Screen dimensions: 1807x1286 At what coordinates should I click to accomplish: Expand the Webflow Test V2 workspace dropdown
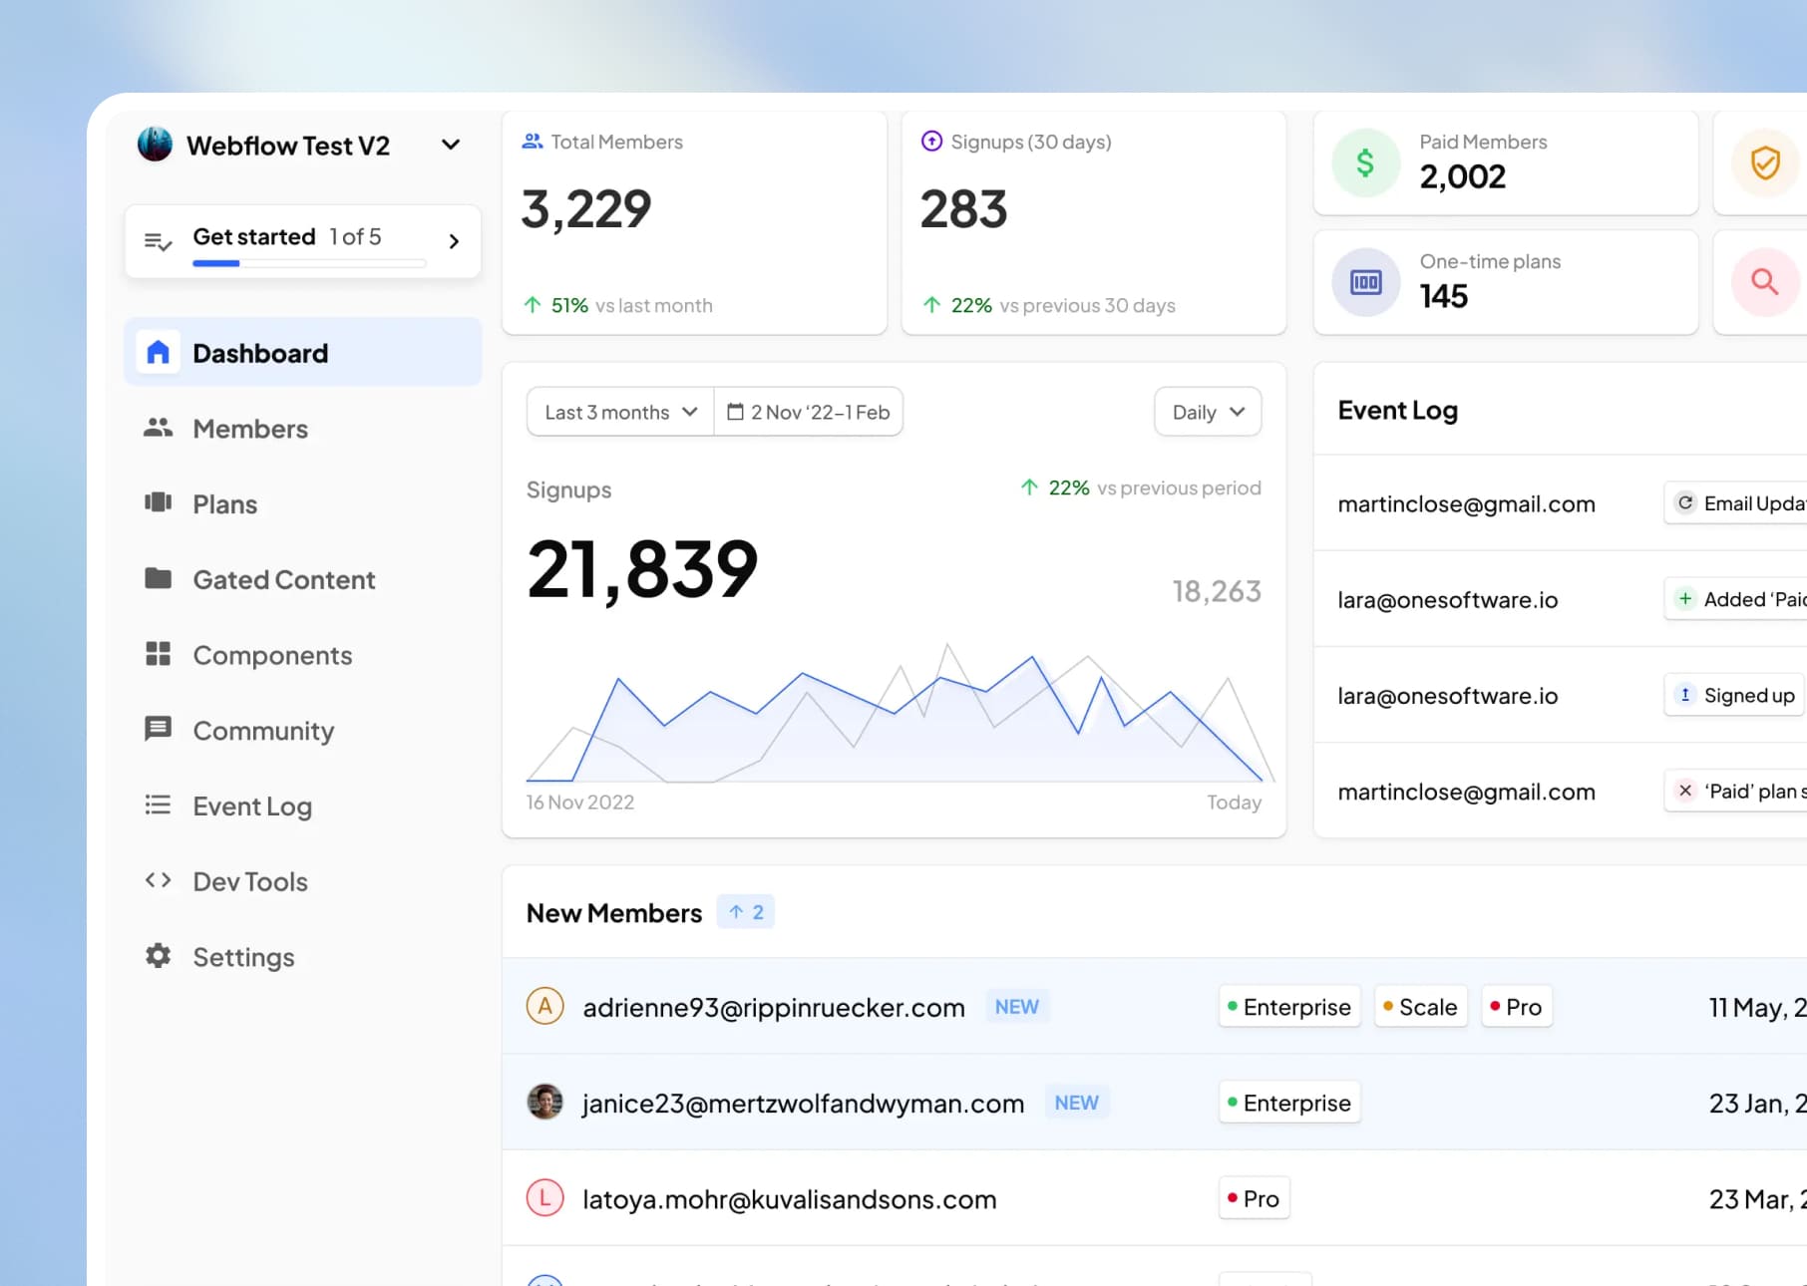click(x=451, y=146)
